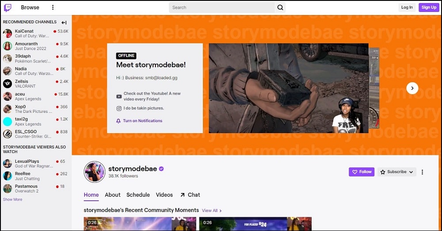This screenshot has height=231, width=442.
Task: Click the Sign Up button
Action: tap(429, 8)
